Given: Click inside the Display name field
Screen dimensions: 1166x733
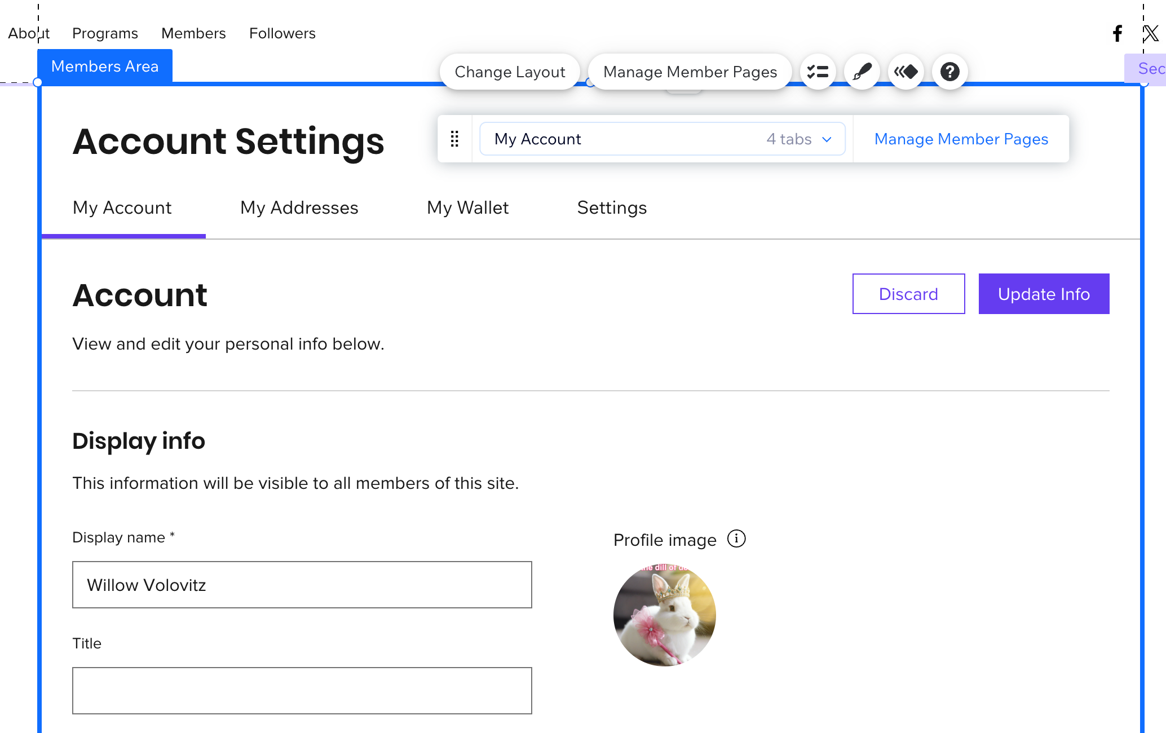Looking at the screenshot, I should click(x=302, y=585).
